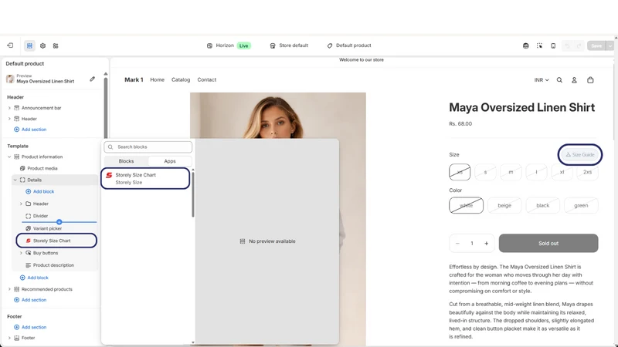Click the store search magnifier icon

point(559,80)
